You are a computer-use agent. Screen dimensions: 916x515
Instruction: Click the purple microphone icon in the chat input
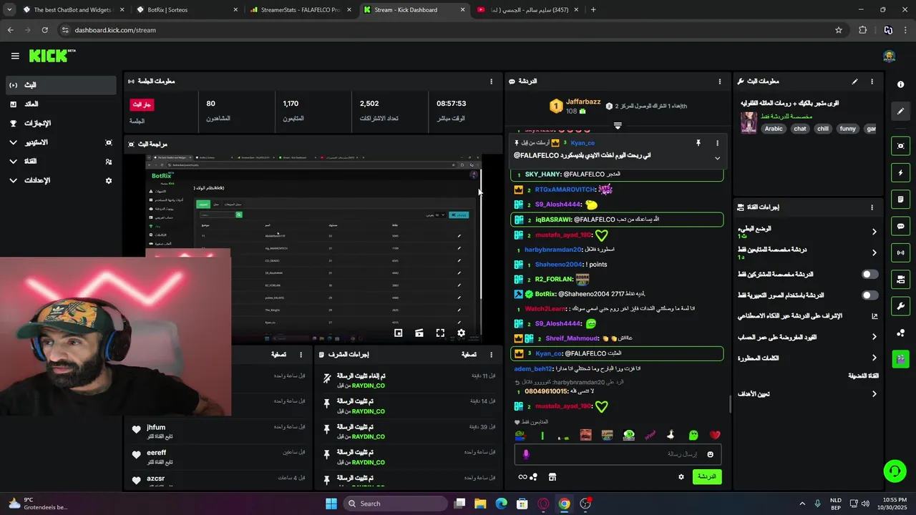526,454
